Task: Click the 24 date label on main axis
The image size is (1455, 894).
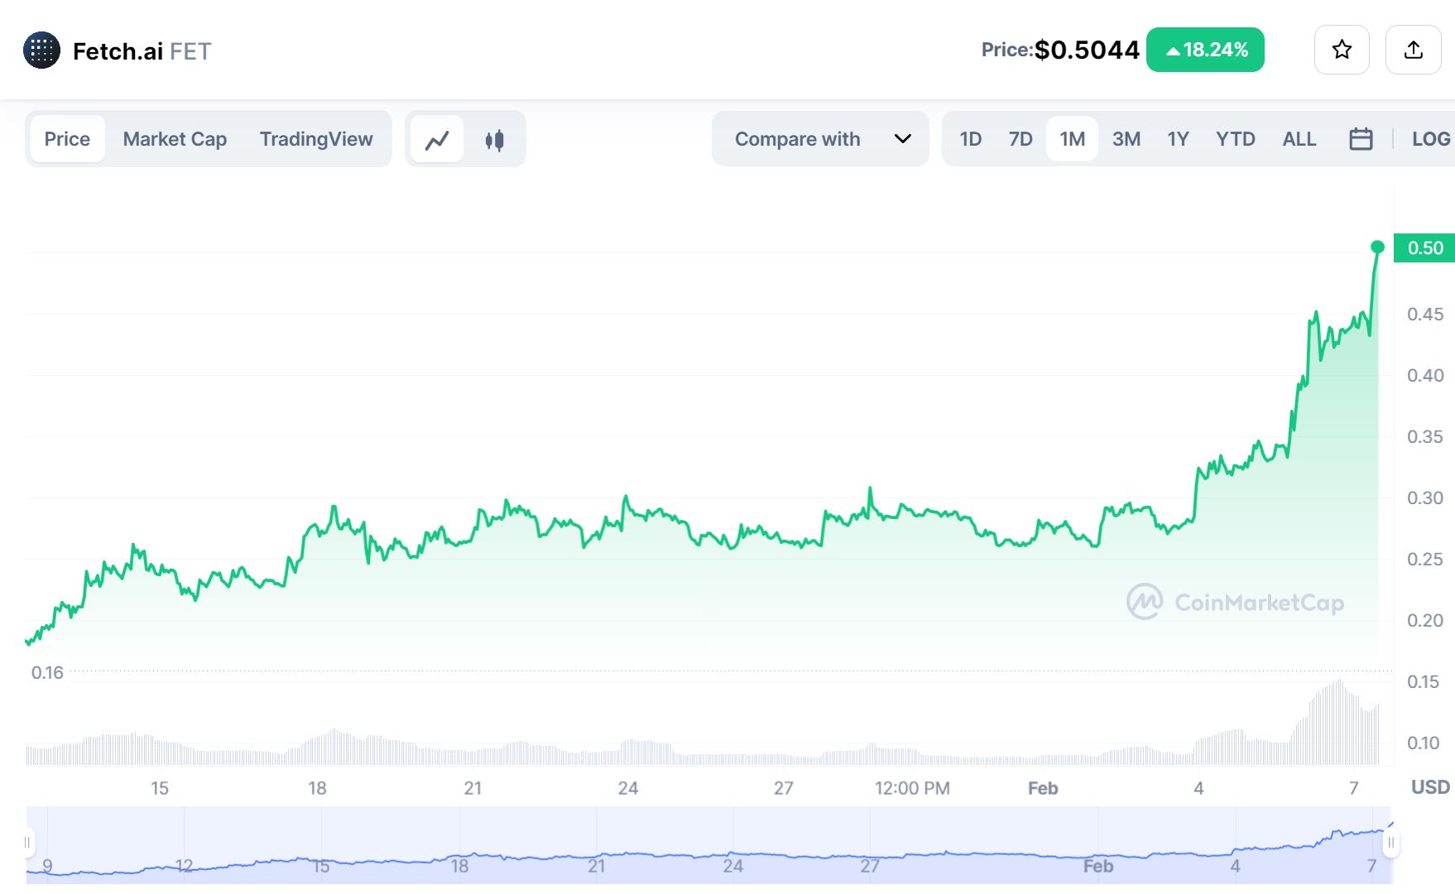Action: tap(628, 788)
